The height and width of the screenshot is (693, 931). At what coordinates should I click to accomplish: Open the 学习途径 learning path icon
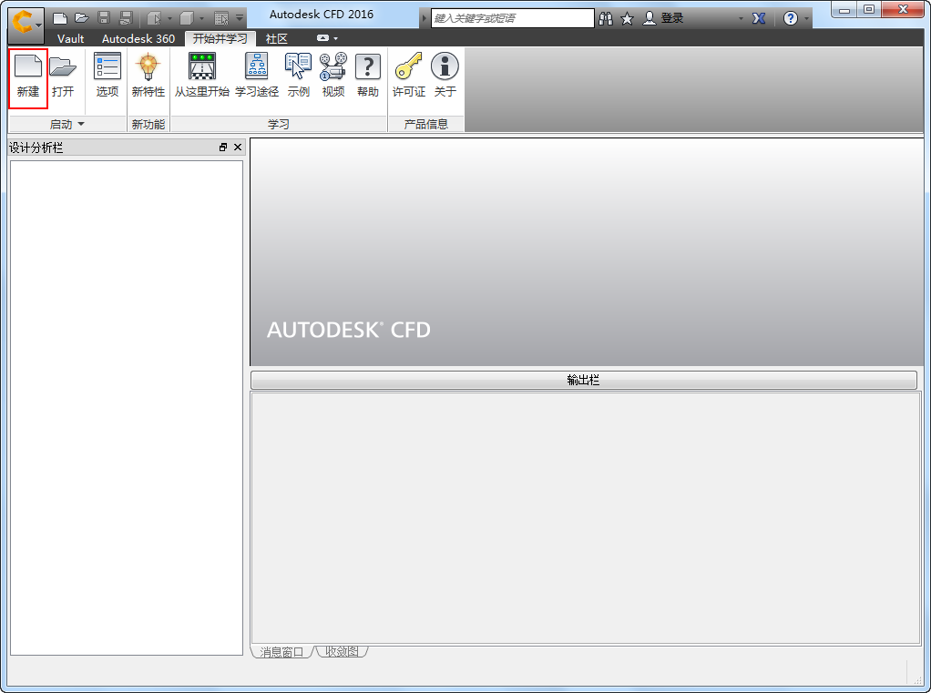click(257, 66)
